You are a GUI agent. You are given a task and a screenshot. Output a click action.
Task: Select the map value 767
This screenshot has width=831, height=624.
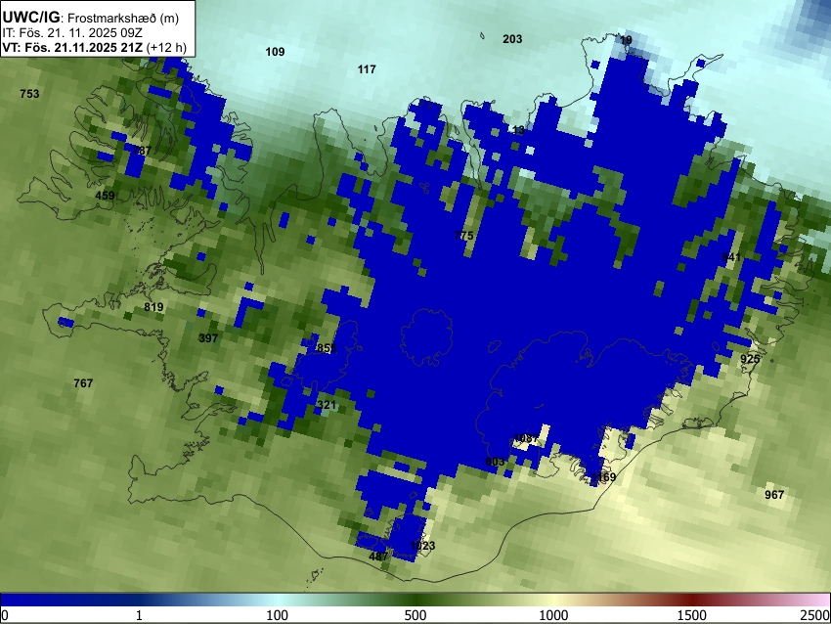(83, 383)
